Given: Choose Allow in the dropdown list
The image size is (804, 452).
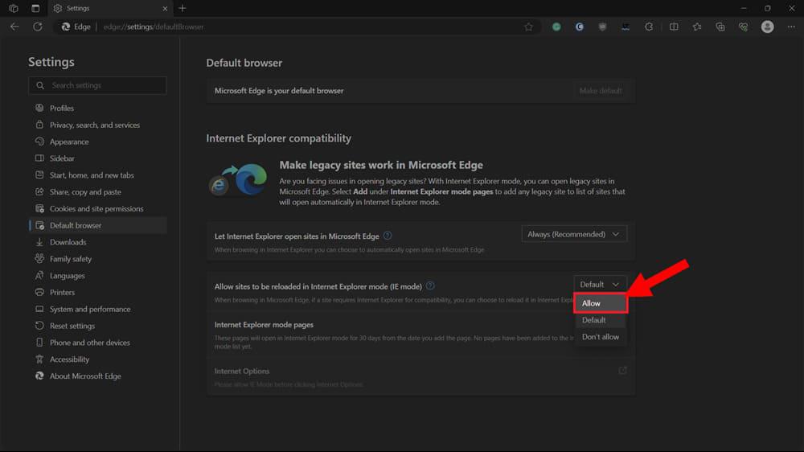Looking at the screenshot, I should (601, 303).
